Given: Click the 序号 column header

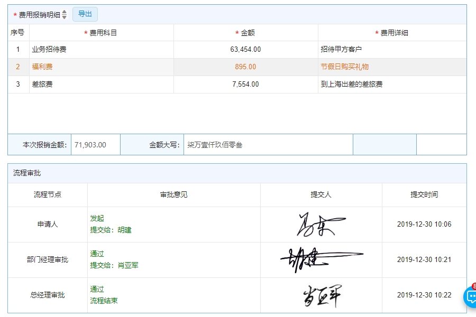Looking at the screenshot, I should pyautogui.click(x=17, y=32).
